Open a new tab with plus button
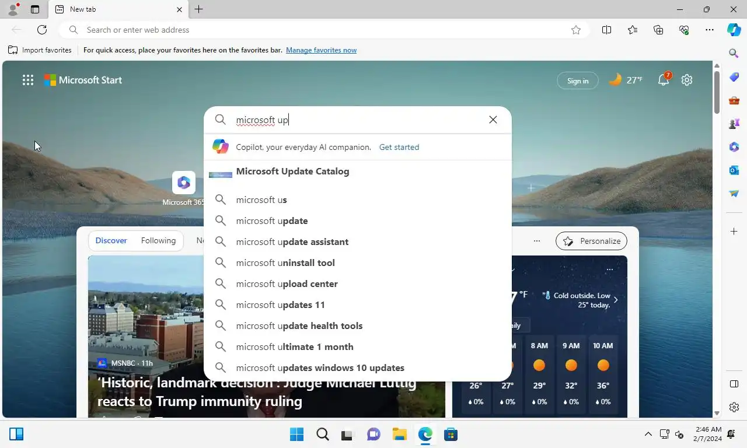This screenshot has width=747, height=448. pyautogui.click(x=198, y=9)
